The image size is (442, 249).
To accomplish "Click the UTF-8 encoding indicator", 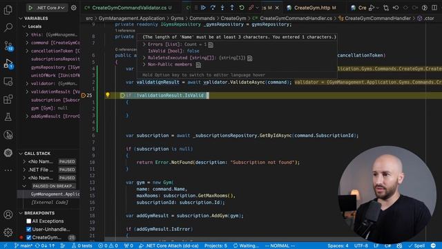I will [x=361, y=246].
